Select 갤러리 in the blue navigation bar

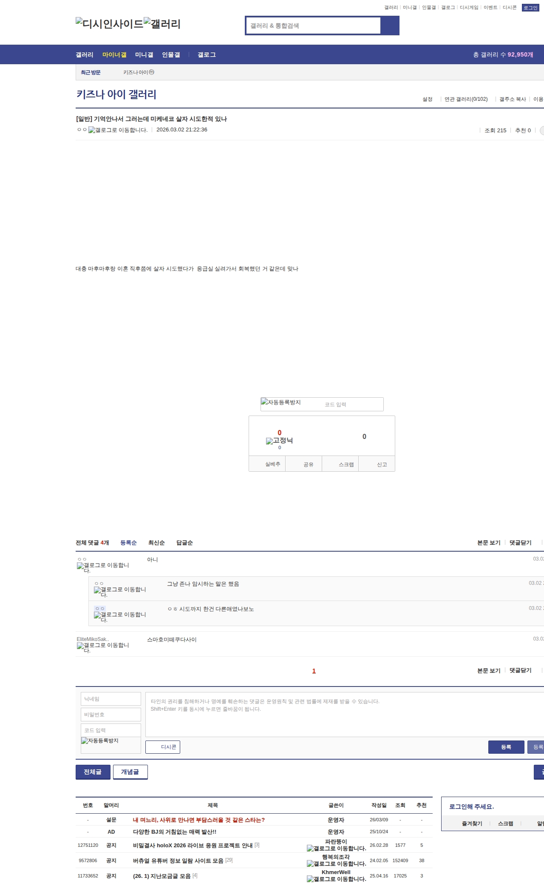(x=85, y=54)
